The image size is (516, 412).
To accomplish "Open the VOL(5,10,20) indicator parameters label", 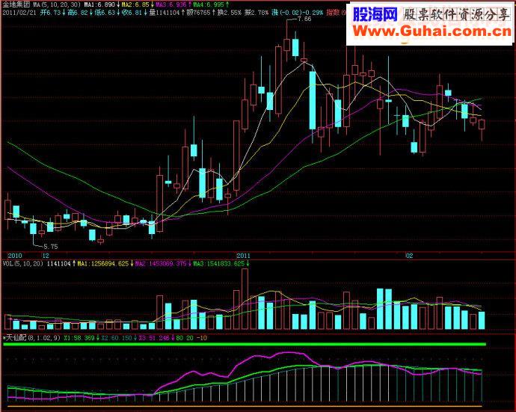I will 22,264.
